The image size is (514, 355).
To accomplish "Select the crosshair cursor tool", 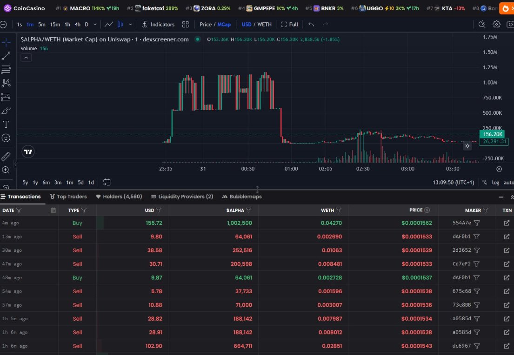I will (6, 42).
